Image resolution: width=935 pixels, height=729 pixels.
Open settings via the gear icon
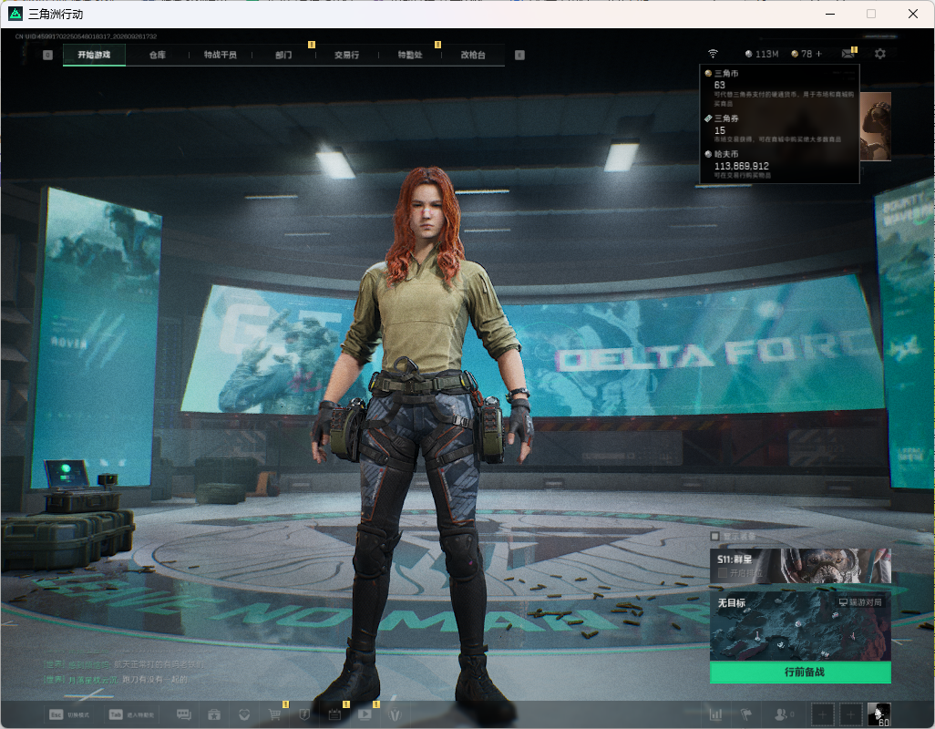(x=879, y=54)
